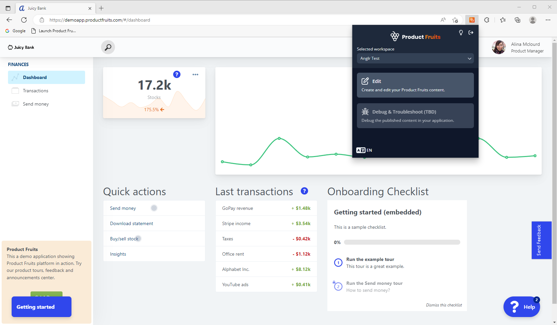The width and height of the screenshot is (557, 325).
Task: Open the Send Feedback side tab
Action: pos(541,240)
